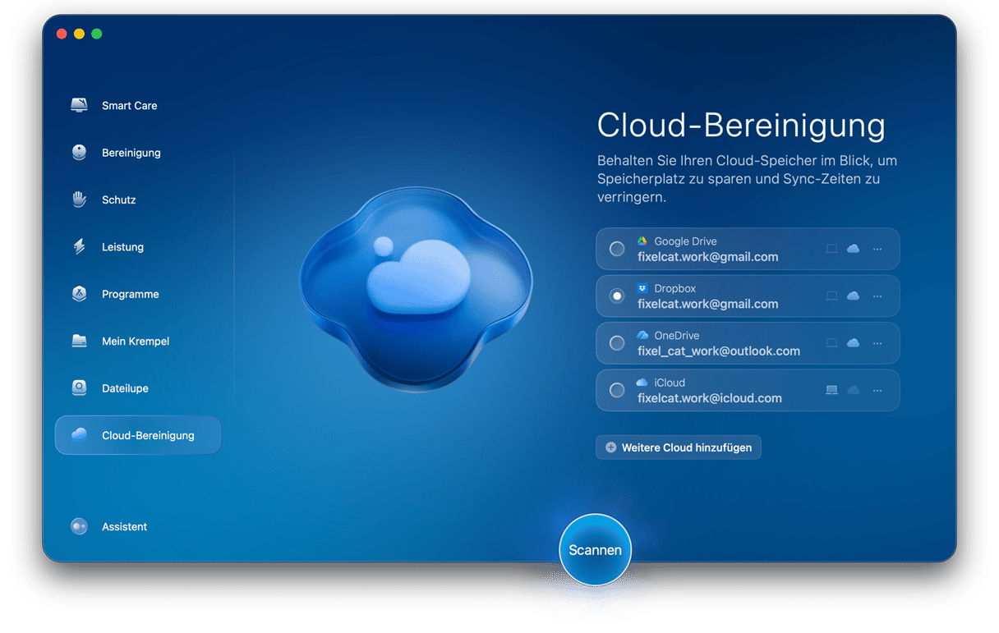Open the Dropbox three-dot options menu
The height and width of the screenshot is (633, 999).
coord(877,296)
